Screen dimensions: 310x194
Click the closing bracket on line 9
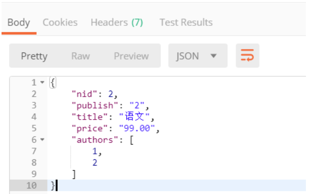[74, 175]
